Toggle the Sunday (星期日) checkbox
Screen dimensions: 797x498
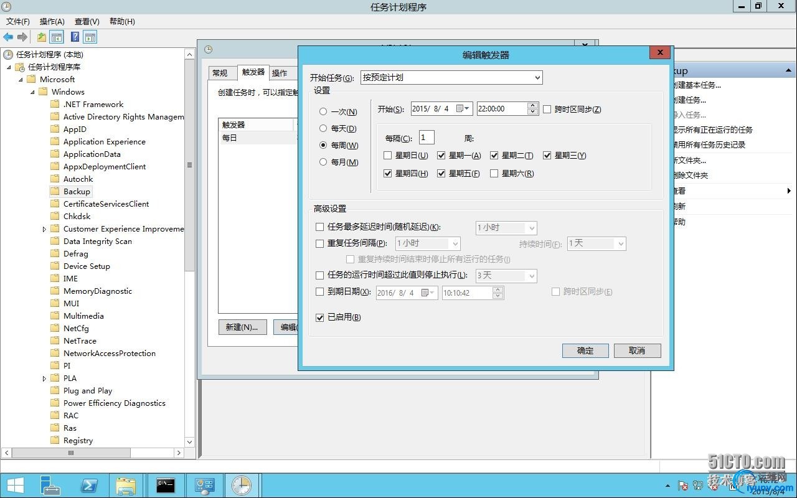click(388, 156)
